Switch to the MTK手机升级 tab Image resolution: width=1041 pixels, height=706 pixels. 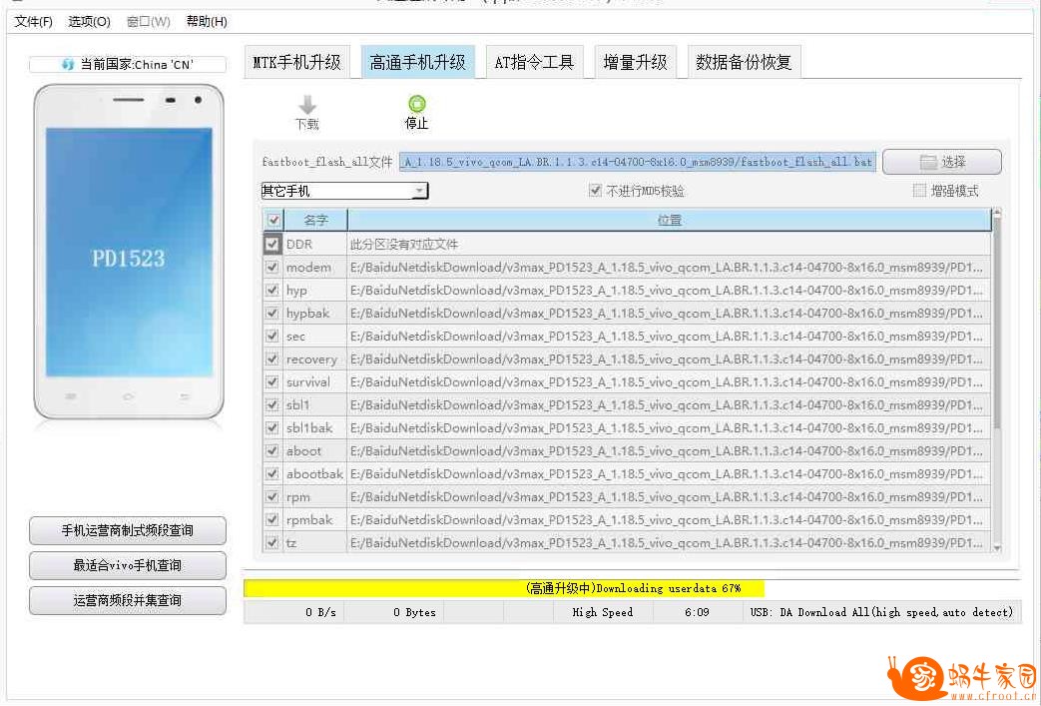296,63
